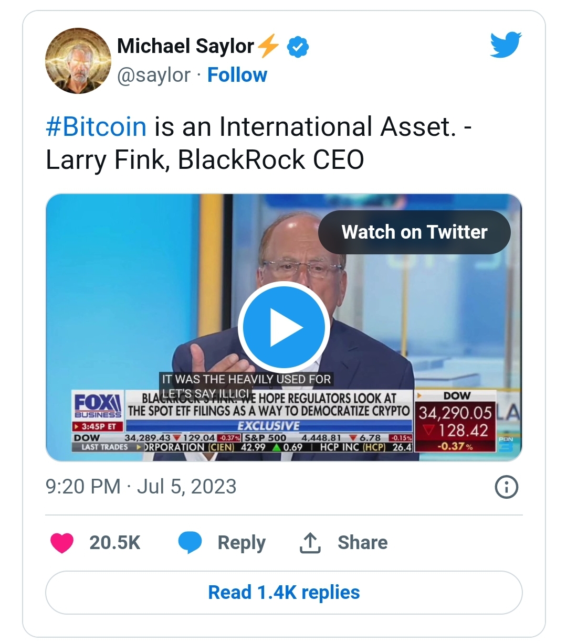Click the share upload arrow icon
Viewport: 567px width, 644px height.
(310, 543)
